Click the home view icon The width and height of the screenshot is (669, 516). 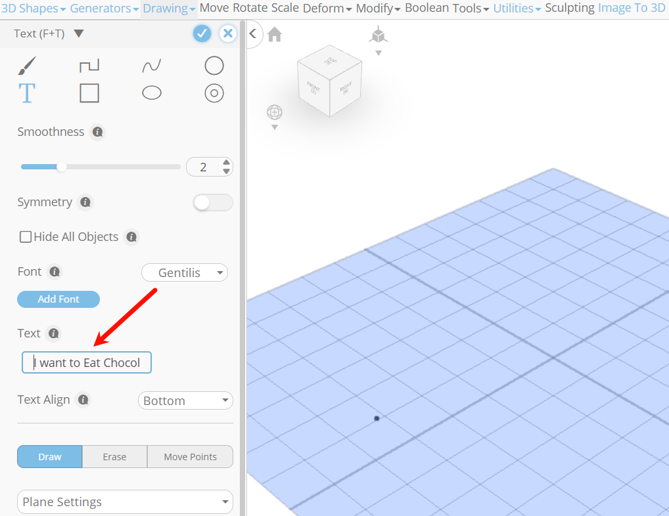click(x=275, y=35)
